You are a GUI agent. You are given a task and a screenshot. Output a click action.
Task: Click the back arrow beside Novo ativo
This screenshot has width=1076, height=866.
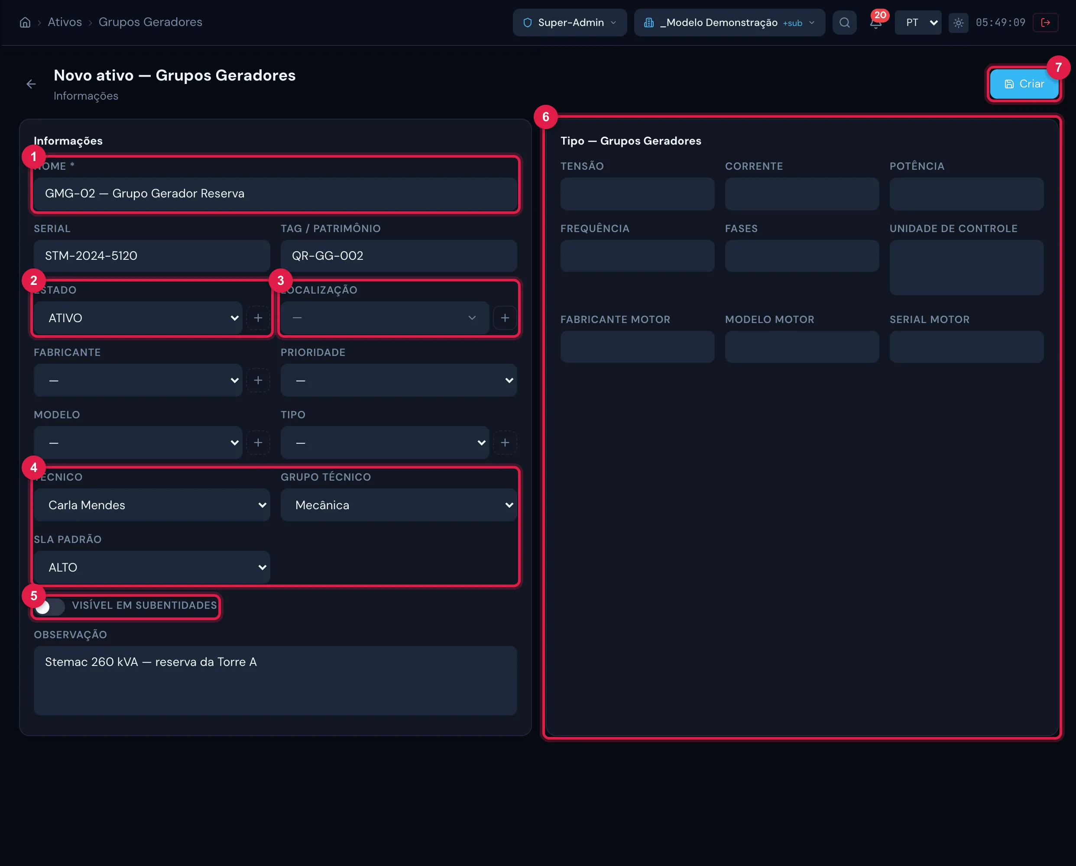(31, 84)
